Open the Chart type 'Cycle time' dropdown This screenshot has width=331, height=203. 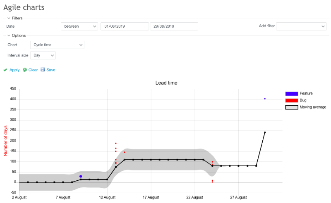(x=57, y=45)
